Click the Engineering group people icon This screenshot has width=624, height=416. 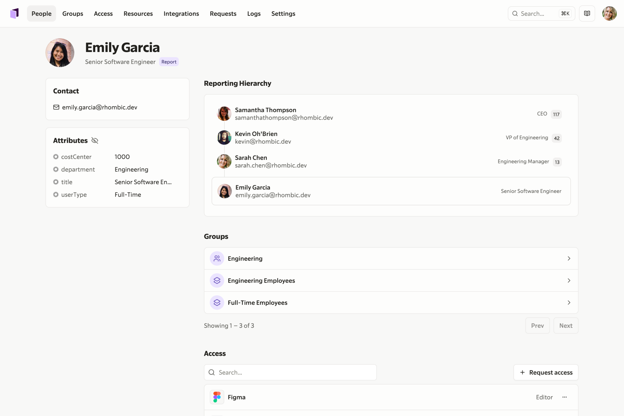(x=217, y=258)
